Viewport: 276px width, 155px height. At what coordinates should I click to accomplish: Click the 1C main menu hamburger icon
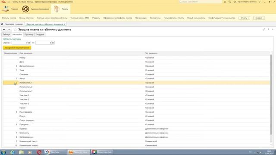point(9,2)
